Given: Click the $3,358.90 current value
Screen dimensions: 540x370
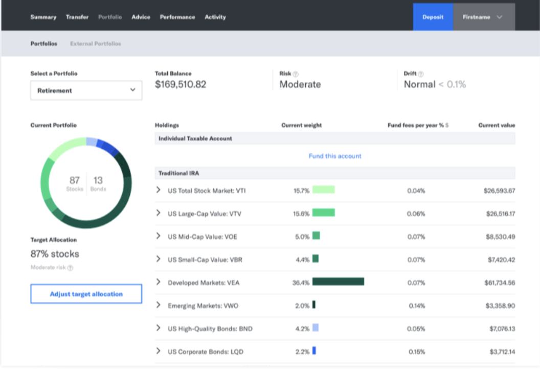Looking at the screenshot, I should tap(501, 306).
